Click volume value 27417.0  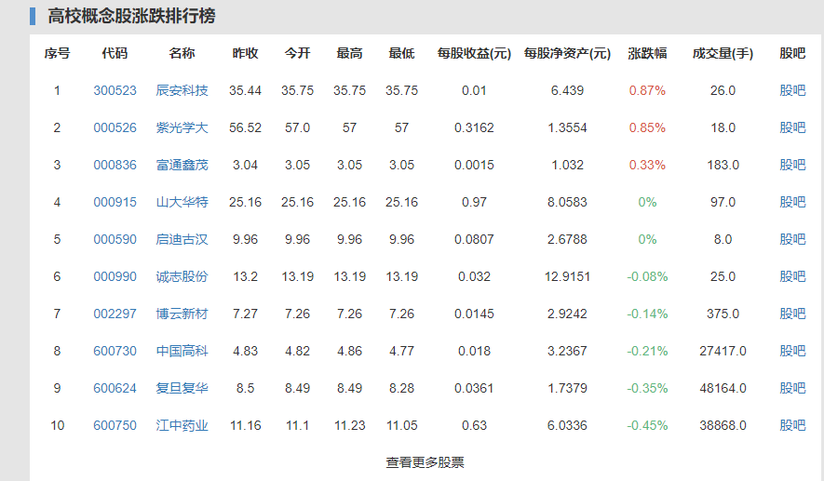click(x=723, y=351)
